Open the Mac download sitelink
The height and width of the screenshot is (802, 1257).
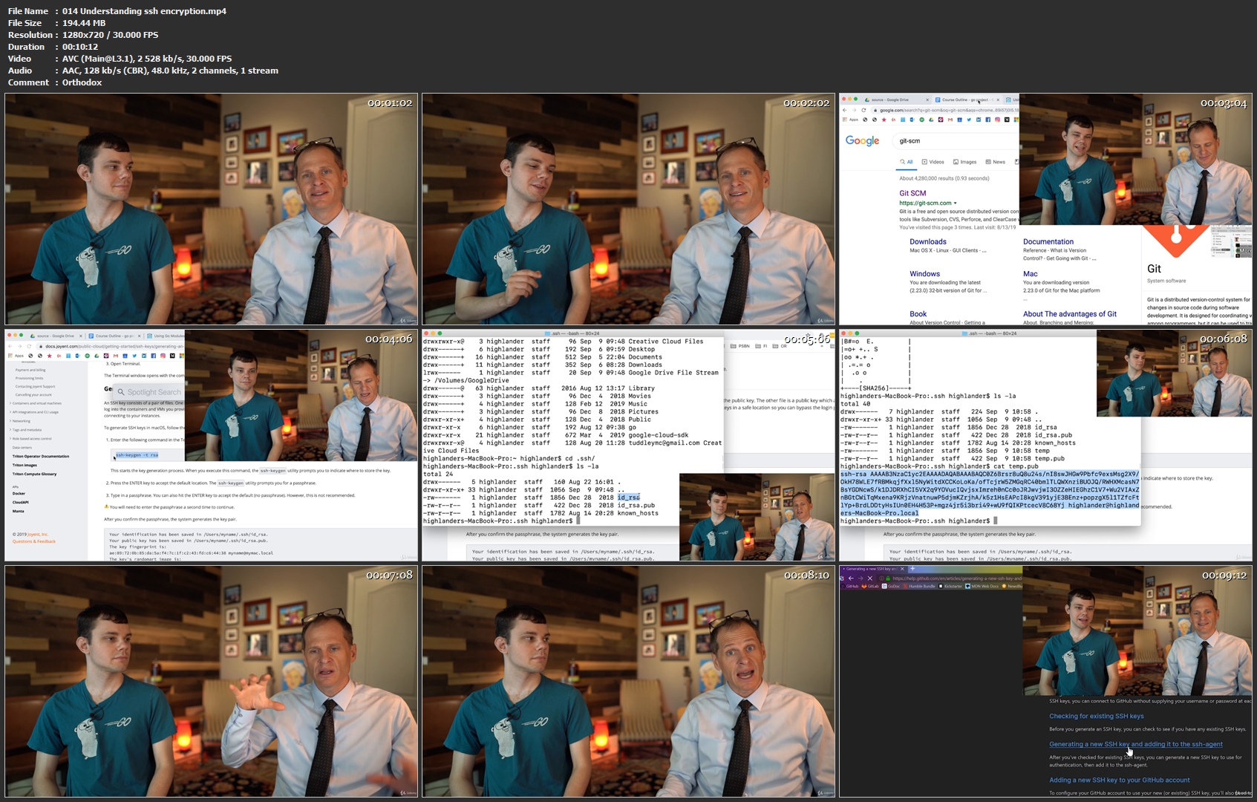point(1030,273)
